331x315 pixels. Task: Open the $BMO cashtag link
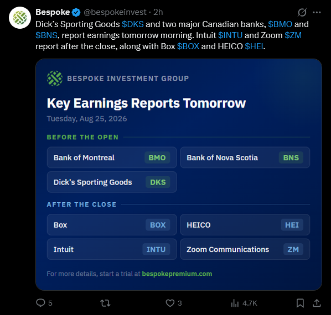pyautogui.click(x=280, y=24)
